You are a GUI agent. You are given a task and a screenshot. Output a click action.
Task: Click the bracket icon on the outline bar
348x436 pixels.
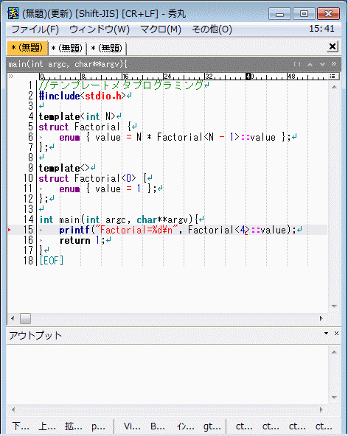[297, 64]
